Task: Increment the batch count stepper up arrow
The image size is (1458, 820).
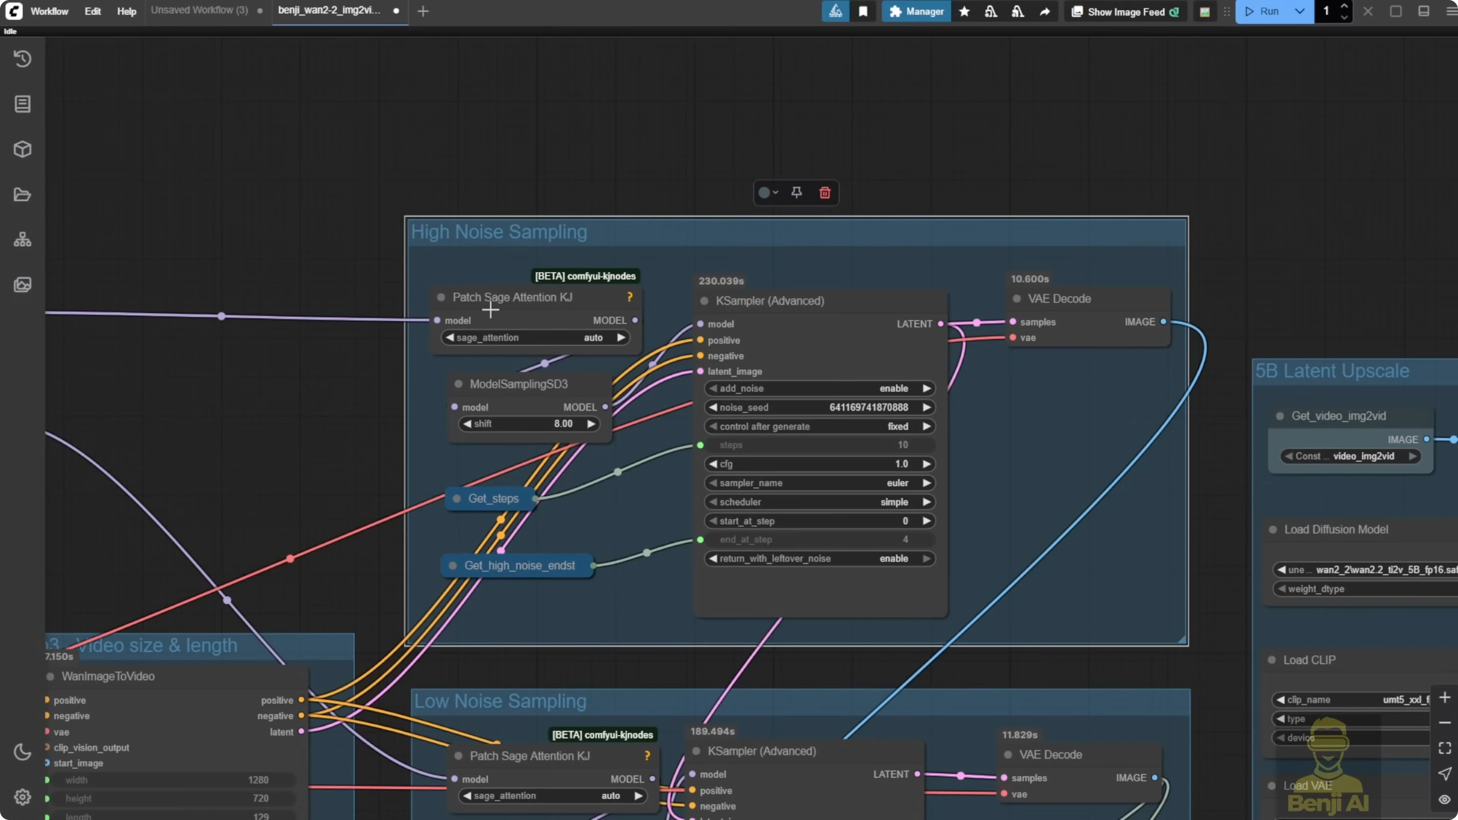Action: tap(1344, 6)
